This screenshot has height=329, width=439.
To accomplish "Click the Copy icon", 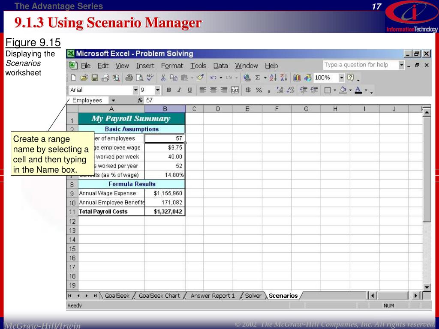I will click(174, 78).
